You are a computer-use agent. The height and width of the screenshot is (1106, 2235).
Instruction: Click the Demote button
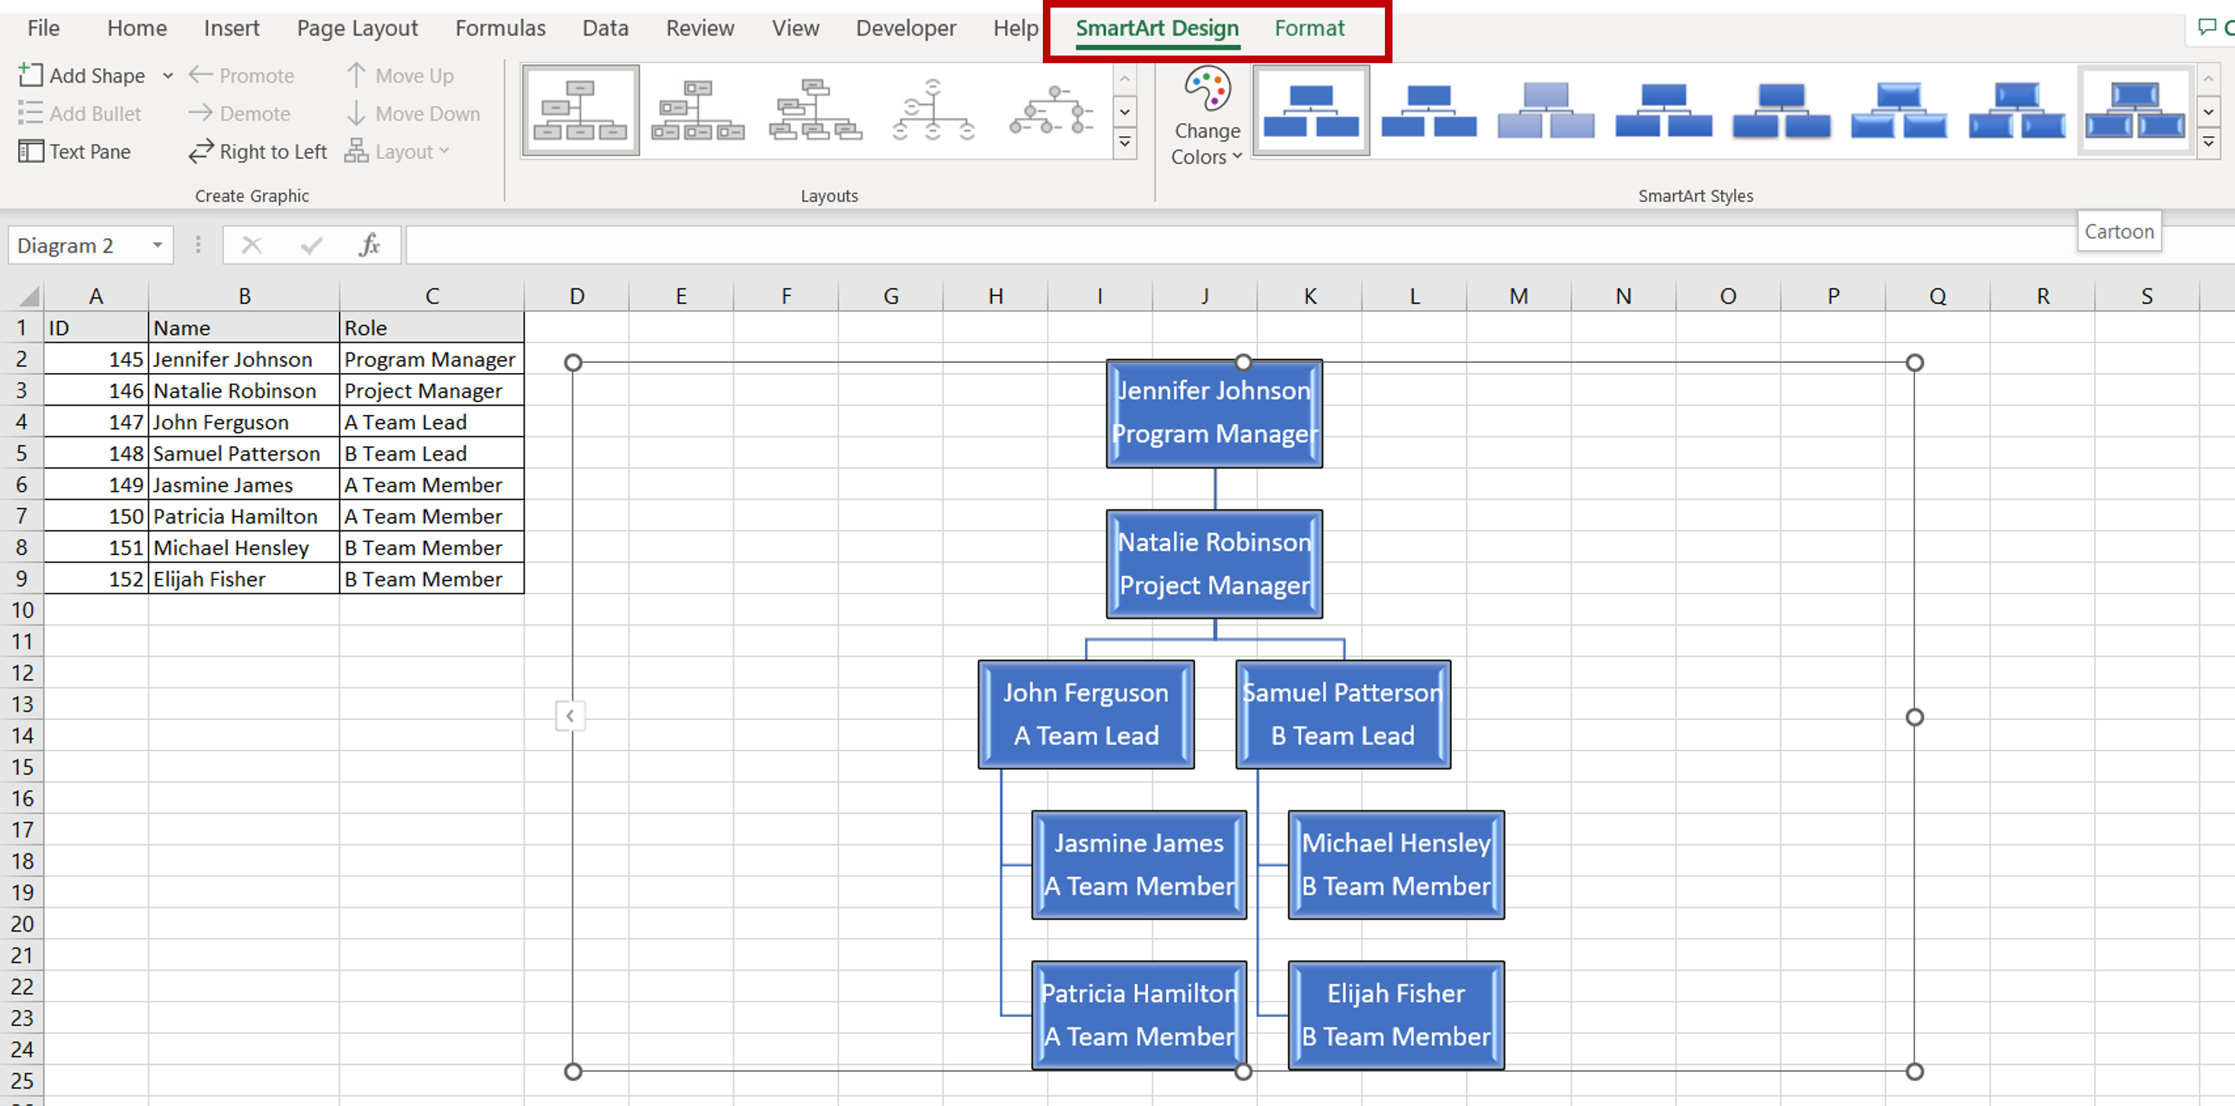[239, 113]
